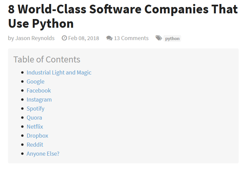Click the clock icon by the date

[64, 38]
